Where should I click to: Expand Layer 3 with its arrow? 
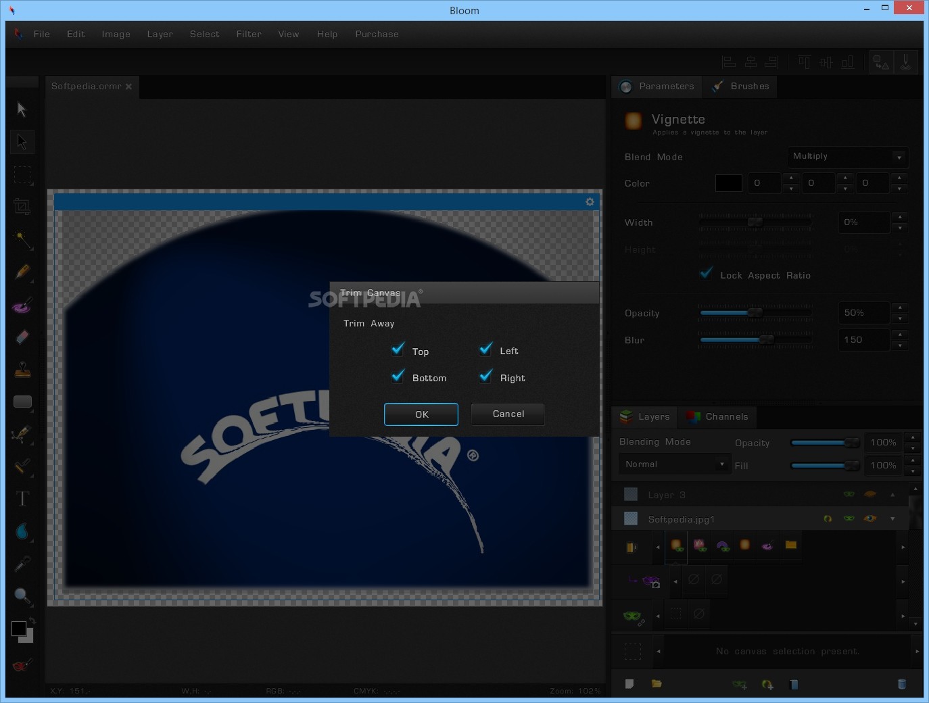[892, 494]
